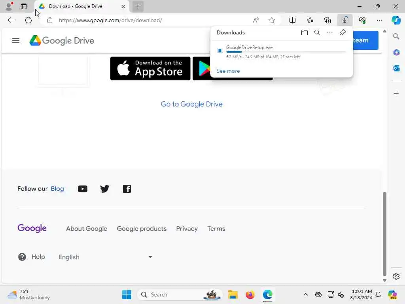Open the Facebook social icon

127,189
